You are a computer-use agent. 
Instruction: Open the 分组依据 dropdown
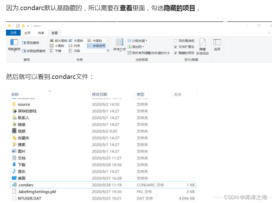[x=137, y=41]
